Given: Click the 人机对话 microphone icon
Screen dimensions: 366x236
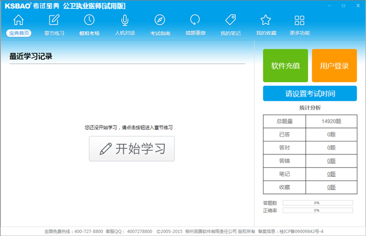Looking at the screenshot, I should (x=125, y=20).
